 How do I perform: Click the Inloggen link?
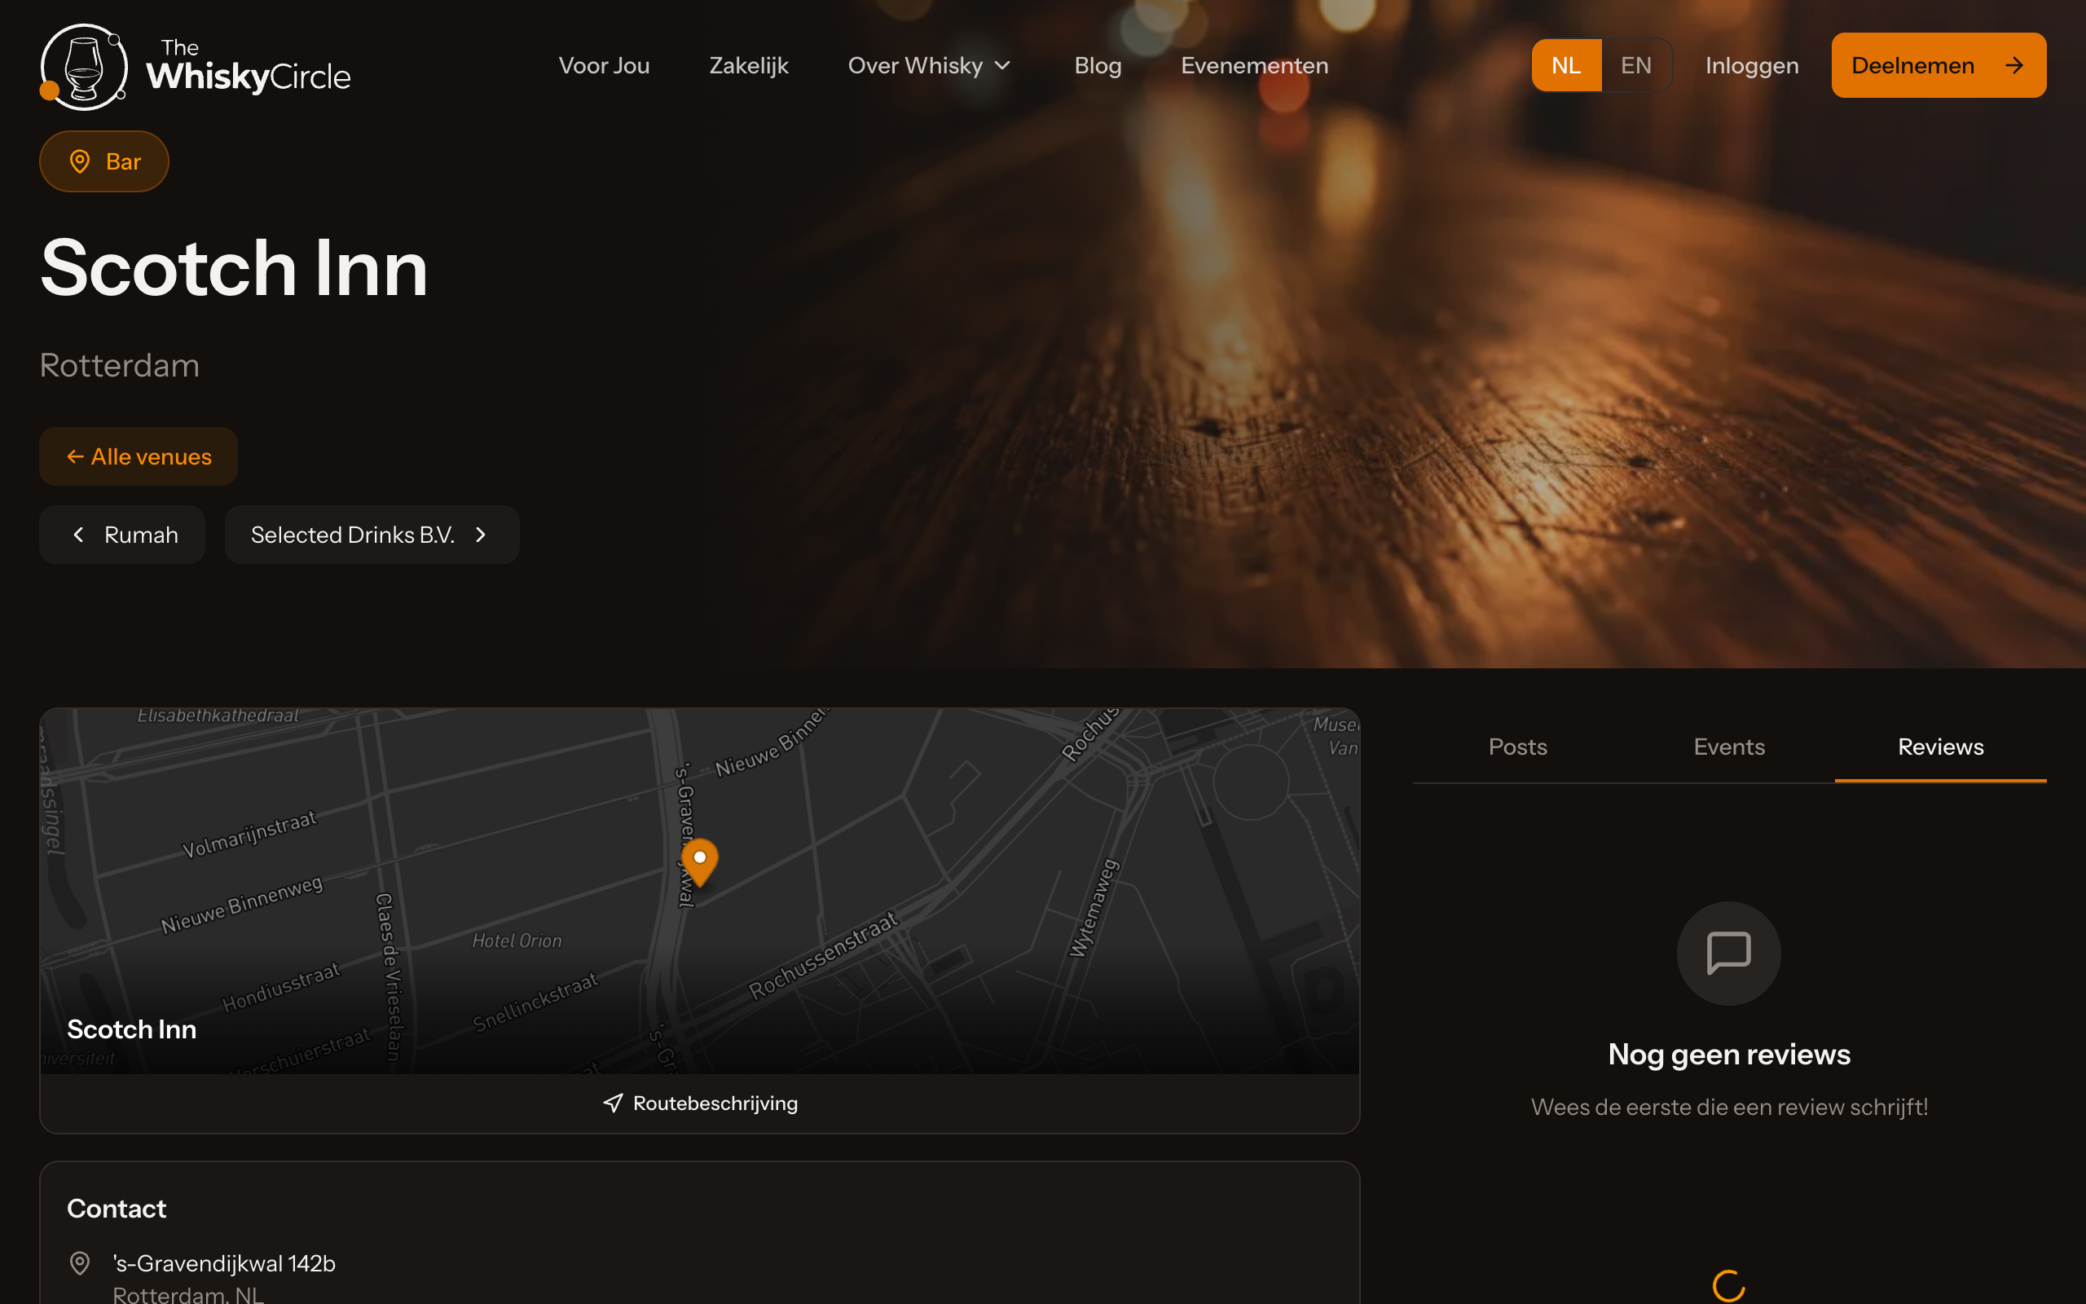(x=1752, y=65)
